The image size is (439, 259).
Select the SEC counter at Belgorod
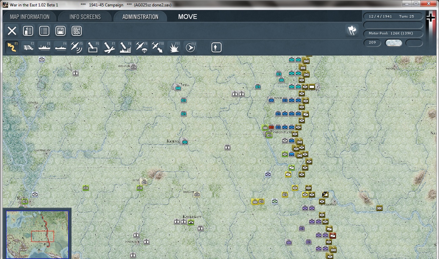(x=197, y=194)
